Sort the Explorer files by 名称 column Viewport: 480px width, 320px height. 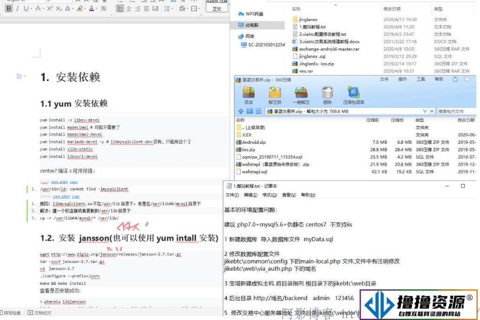click(296, 9)
